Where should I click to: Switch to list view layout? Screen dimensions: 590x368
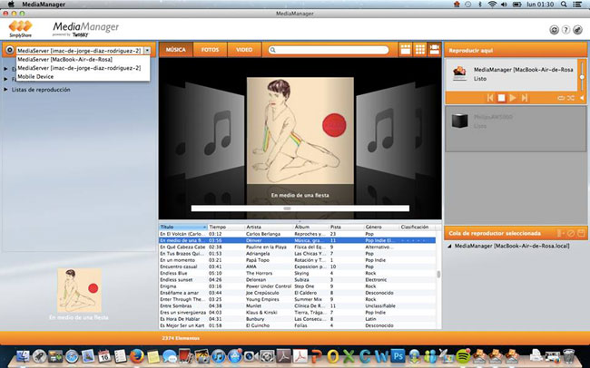[405, 50]
